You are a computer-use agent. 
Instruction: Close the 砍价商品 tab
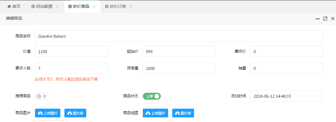tap(94, 6)
